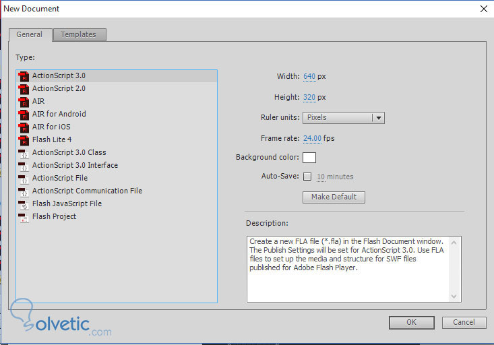This screenshot has width=494, height=345.
Task: Click the OK button
Action: click(x=412, y=322)
